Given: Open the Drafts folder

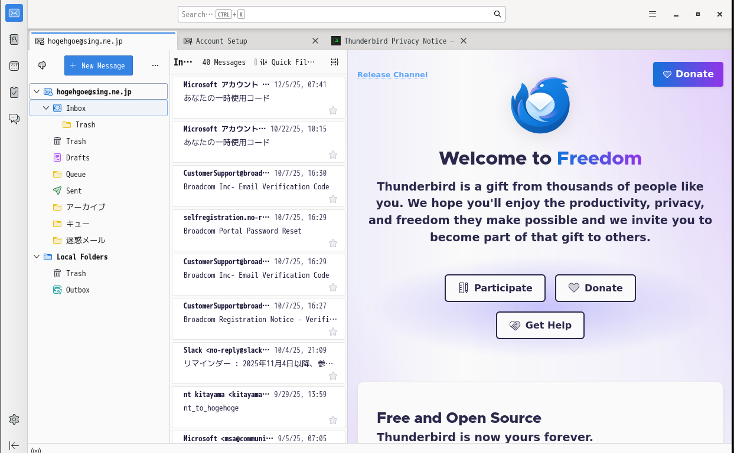Looking at the screenshot, I should [x=99, y=157].
